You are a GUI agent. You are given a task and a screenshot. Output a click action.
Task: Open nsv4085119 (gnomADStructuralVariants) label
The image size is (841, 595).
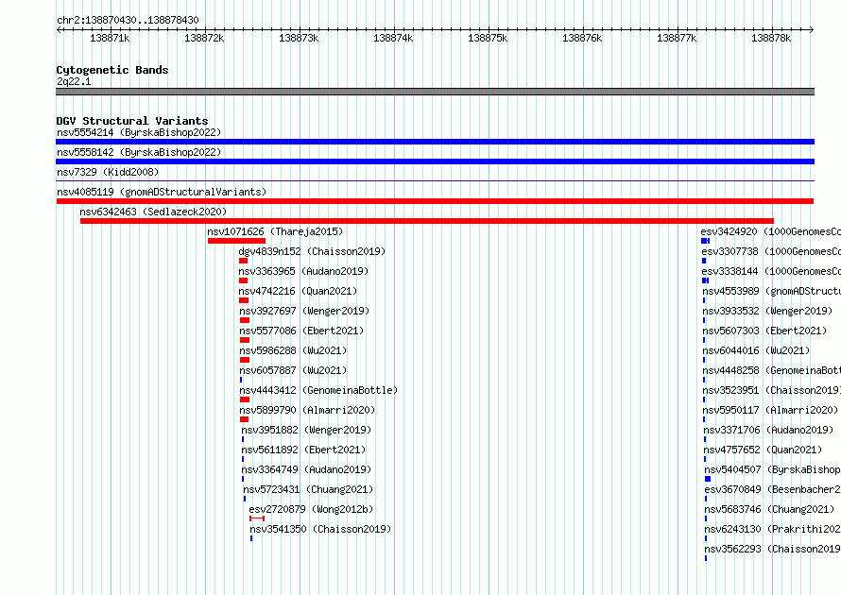(162, 192)
